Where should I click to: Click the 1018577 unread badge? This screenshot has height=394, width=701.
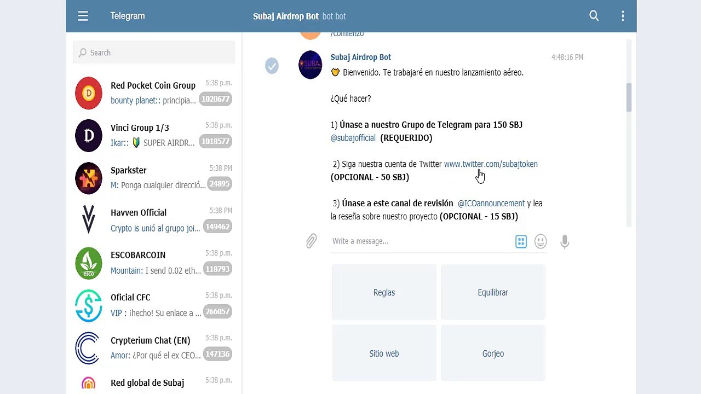pos(215,141)
